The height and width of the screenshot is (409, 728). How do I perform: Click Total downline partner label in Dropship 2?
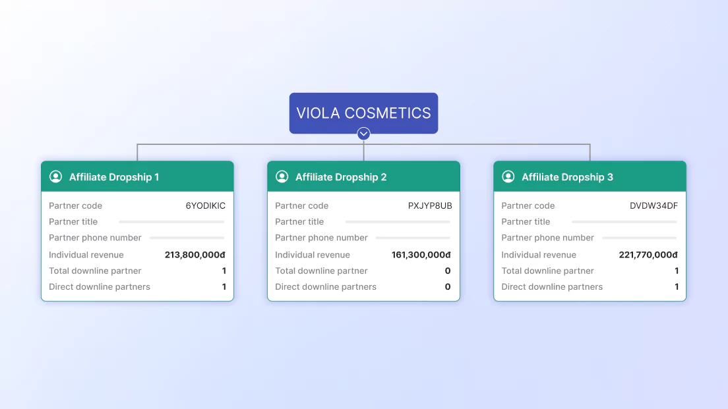pyautogui.click(x=321, y=271)
